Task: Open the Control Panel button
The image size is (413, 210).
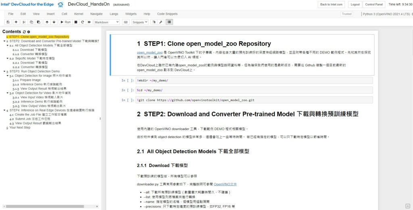Action: point(374,4)
